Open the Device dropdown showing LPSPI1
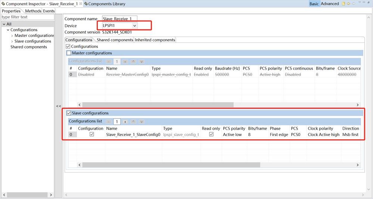This screenshot has width=373, height=199. pos(119,26)
